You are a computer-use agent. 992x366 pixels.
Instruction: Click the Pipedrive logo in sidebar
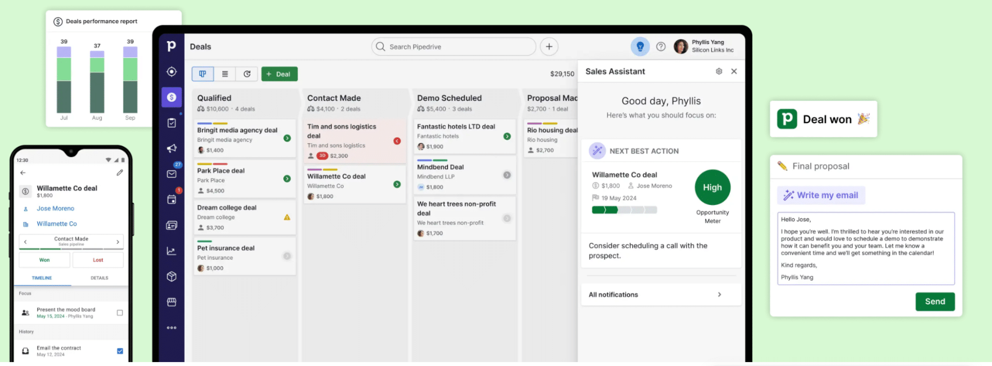(x=171, y=46)
